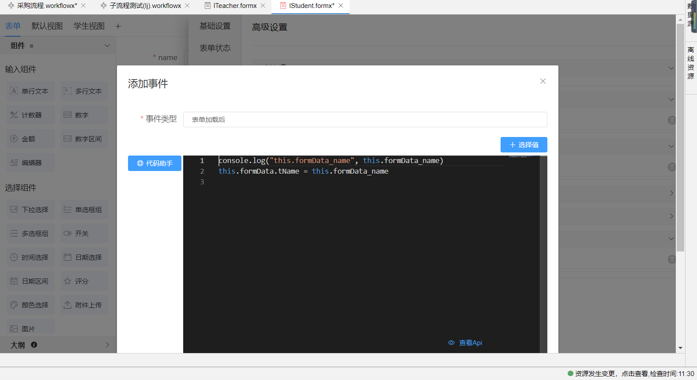Collapse the 组件 panel chevron

(107, 46)
